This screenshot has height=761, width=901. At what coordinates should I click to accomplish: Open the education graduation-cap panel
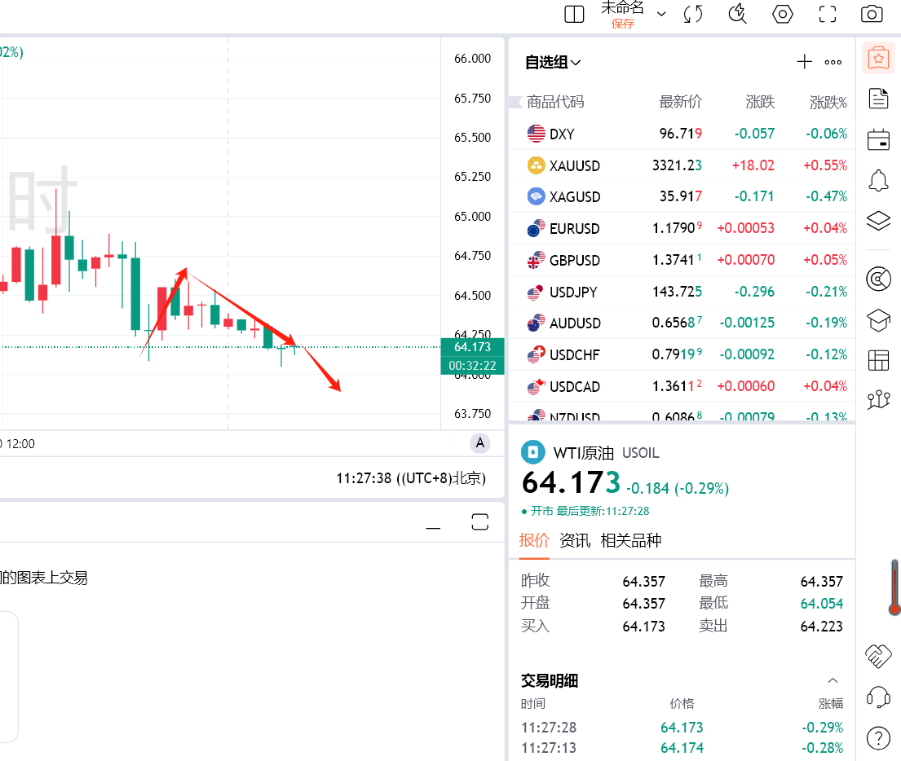click(x=878, y=320)
